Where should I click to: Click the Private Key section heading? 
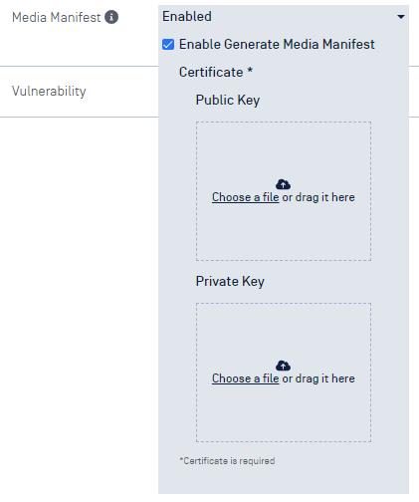coord(230,281)
